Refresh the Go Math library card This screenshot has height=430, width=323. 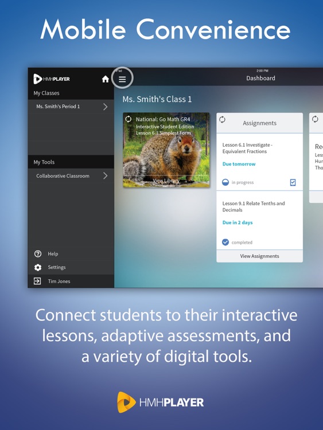(128, 119)
